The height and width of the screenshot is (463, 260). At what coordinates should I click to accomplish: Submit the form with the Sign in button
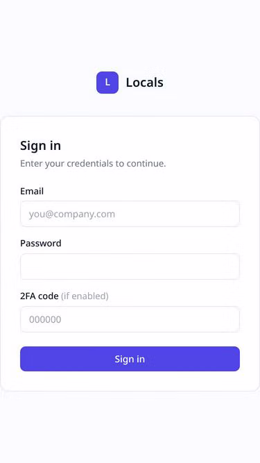(x=130, y=359)
